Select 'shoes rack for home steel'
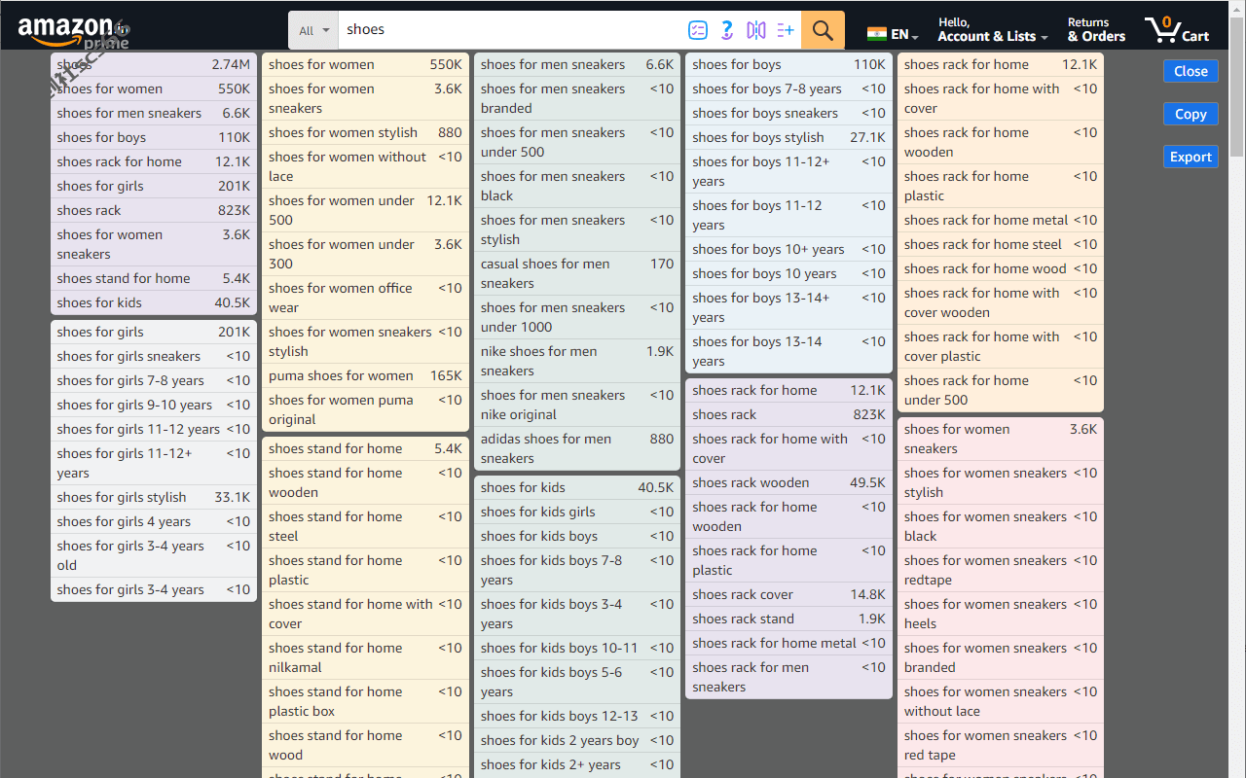 [1001, 244]
